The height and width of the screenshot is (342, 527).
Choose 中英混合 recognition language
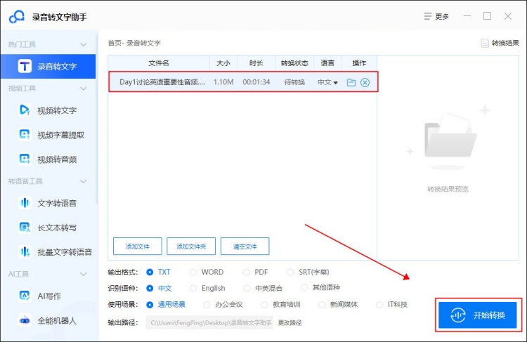click(x=247, y=288)
